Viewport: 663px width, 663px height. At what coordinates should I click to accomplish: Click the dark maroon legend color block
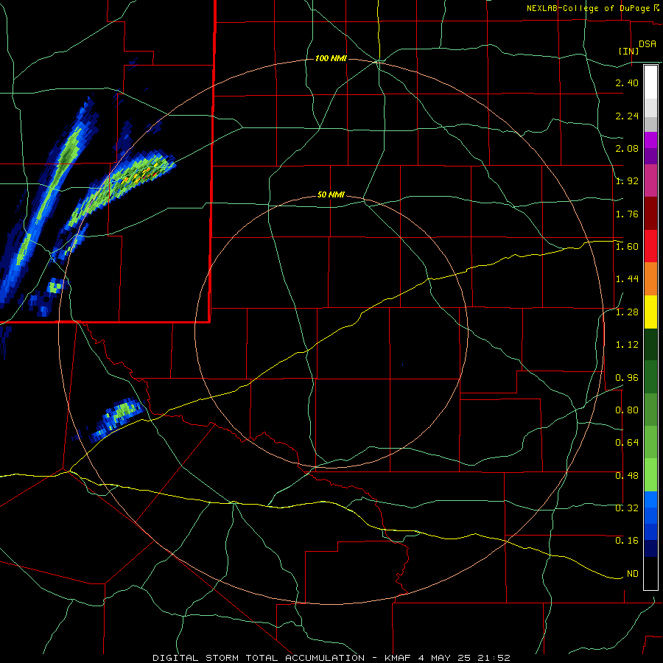click(650, 214)
